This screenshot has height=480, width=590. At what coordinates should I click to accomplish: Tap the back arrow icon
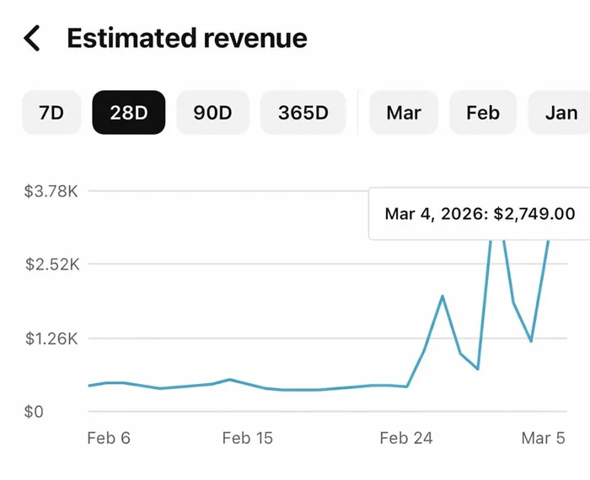(32, 38)
